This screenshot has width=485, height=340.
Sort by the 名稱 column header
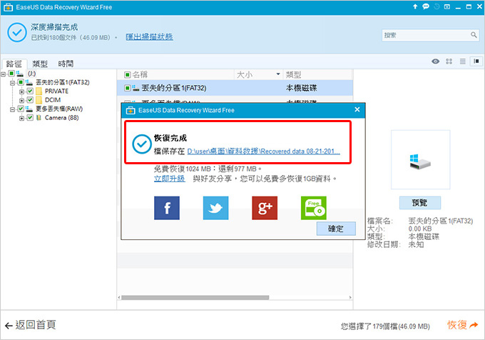pyautogui.click(x=140, y=74)
